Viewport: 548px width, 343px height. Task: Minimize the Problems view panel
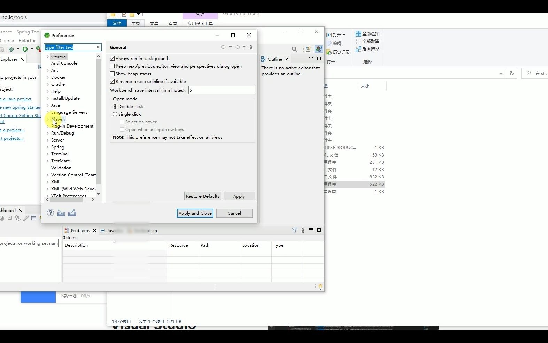311,229
